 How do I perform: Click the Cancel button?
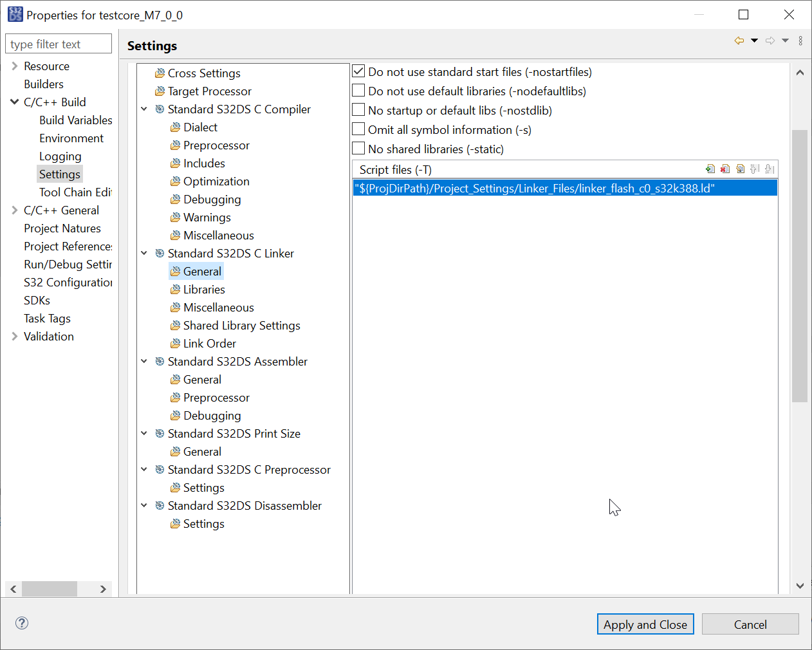coord(750,624)
